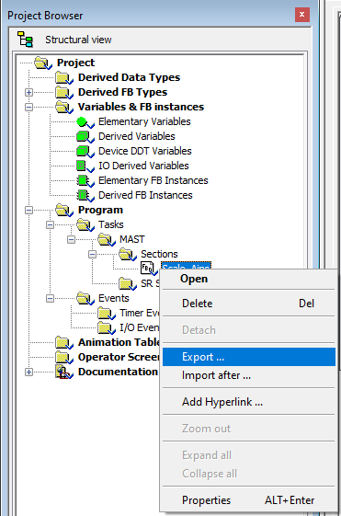Click the green circle Elementary Variables icon
341x516 pixels.
85,121
